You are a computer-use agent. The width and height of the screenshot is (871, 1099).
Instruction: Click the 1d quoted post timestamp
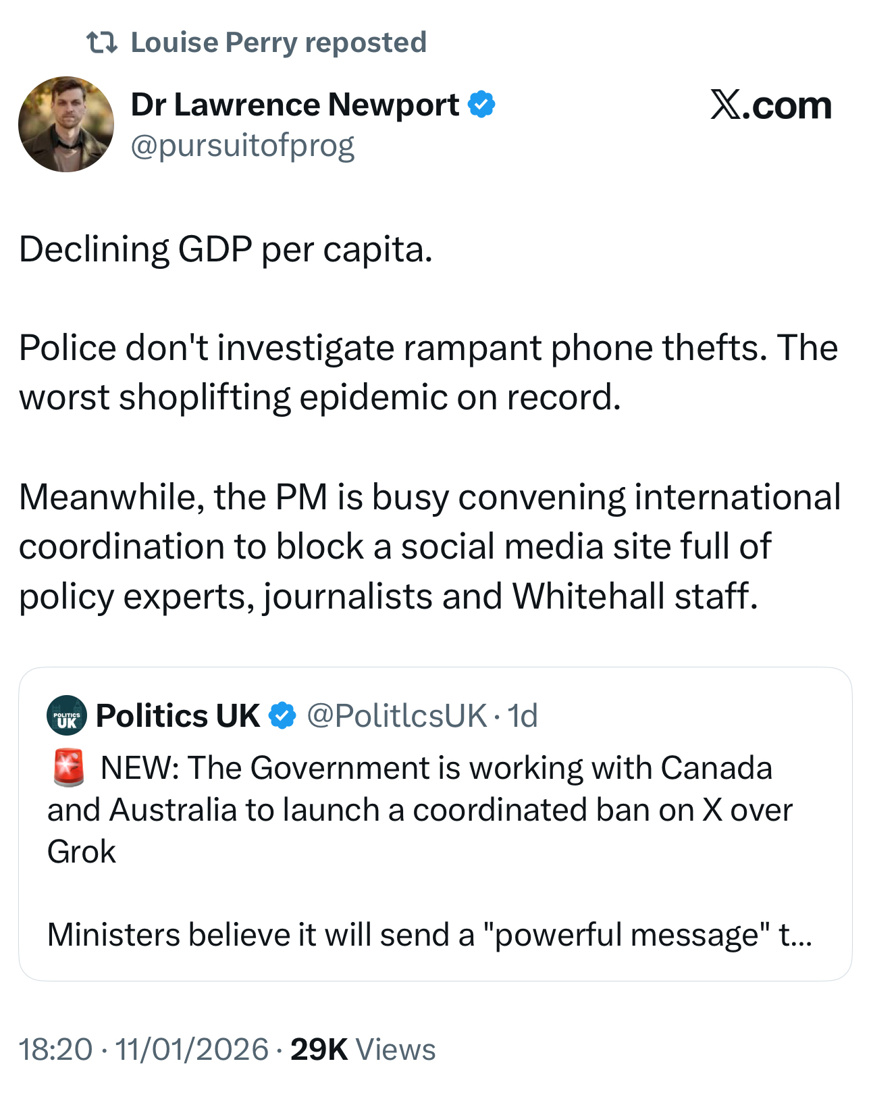point(523,715)
